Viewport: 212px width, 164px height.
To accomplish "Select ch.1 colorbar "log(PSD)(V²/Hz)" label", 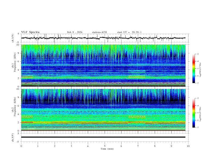I will coord(200,70).
